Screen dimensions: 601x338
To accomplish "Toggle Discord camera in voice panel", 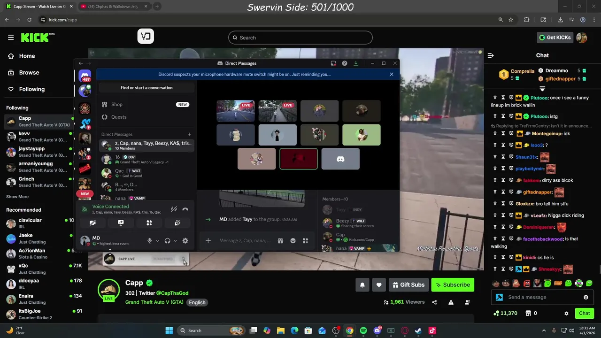I will click(92, 223).
